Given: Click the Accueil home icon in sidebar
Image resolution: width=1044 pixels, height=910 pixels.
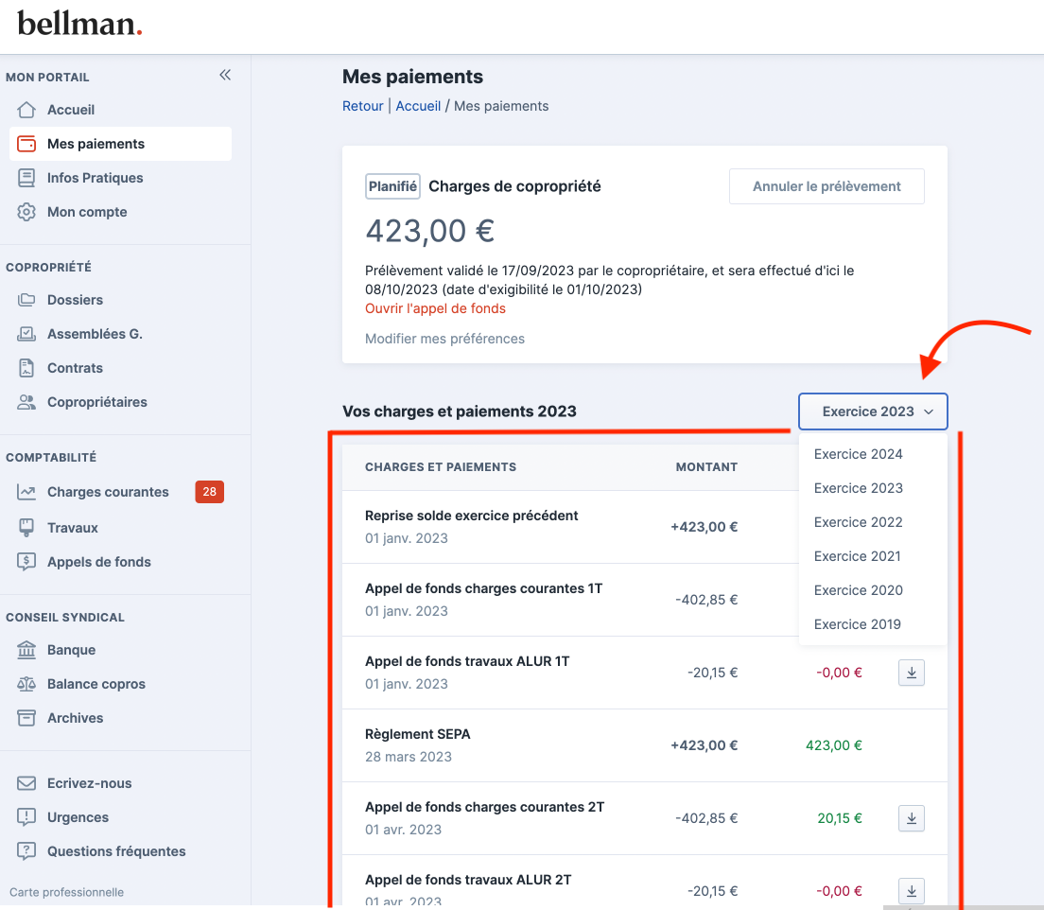Looking at the screenshot, I should click(x=26, y=110).
